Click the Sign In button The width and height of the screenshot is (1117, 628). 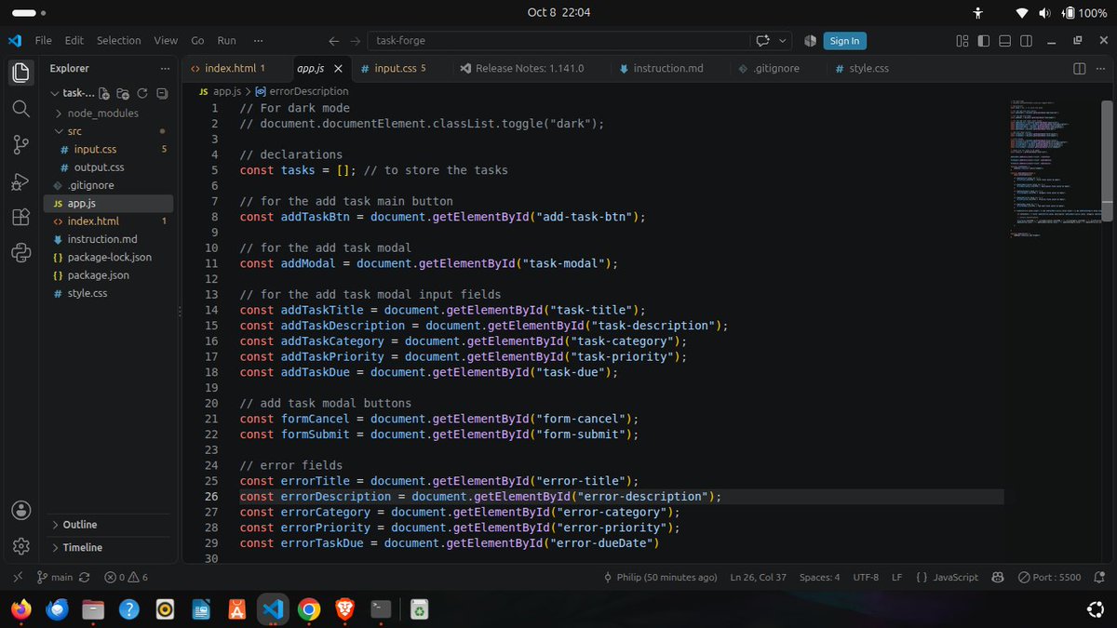pos(844,41)
